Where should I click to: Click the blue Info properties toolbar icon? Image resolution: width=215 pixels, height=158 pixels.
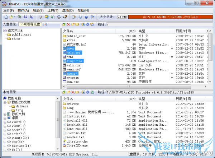tap(80, 17)
